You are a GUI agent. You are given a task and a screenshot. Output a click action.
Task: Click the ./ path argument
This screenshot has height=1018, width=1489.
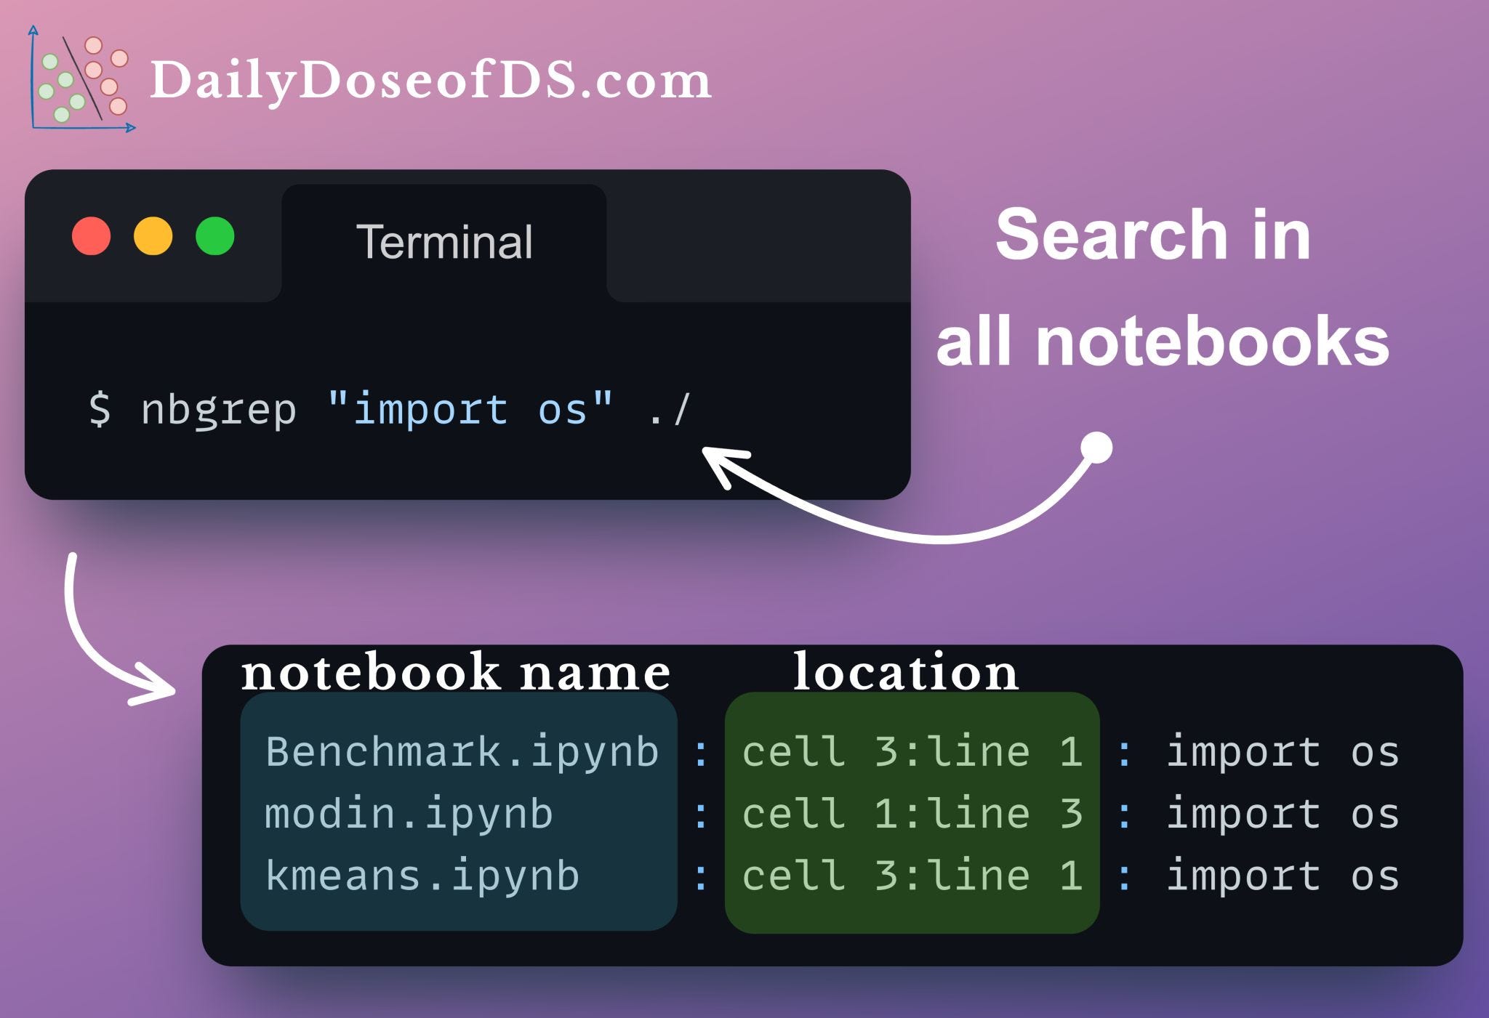(x=669, y=410)
